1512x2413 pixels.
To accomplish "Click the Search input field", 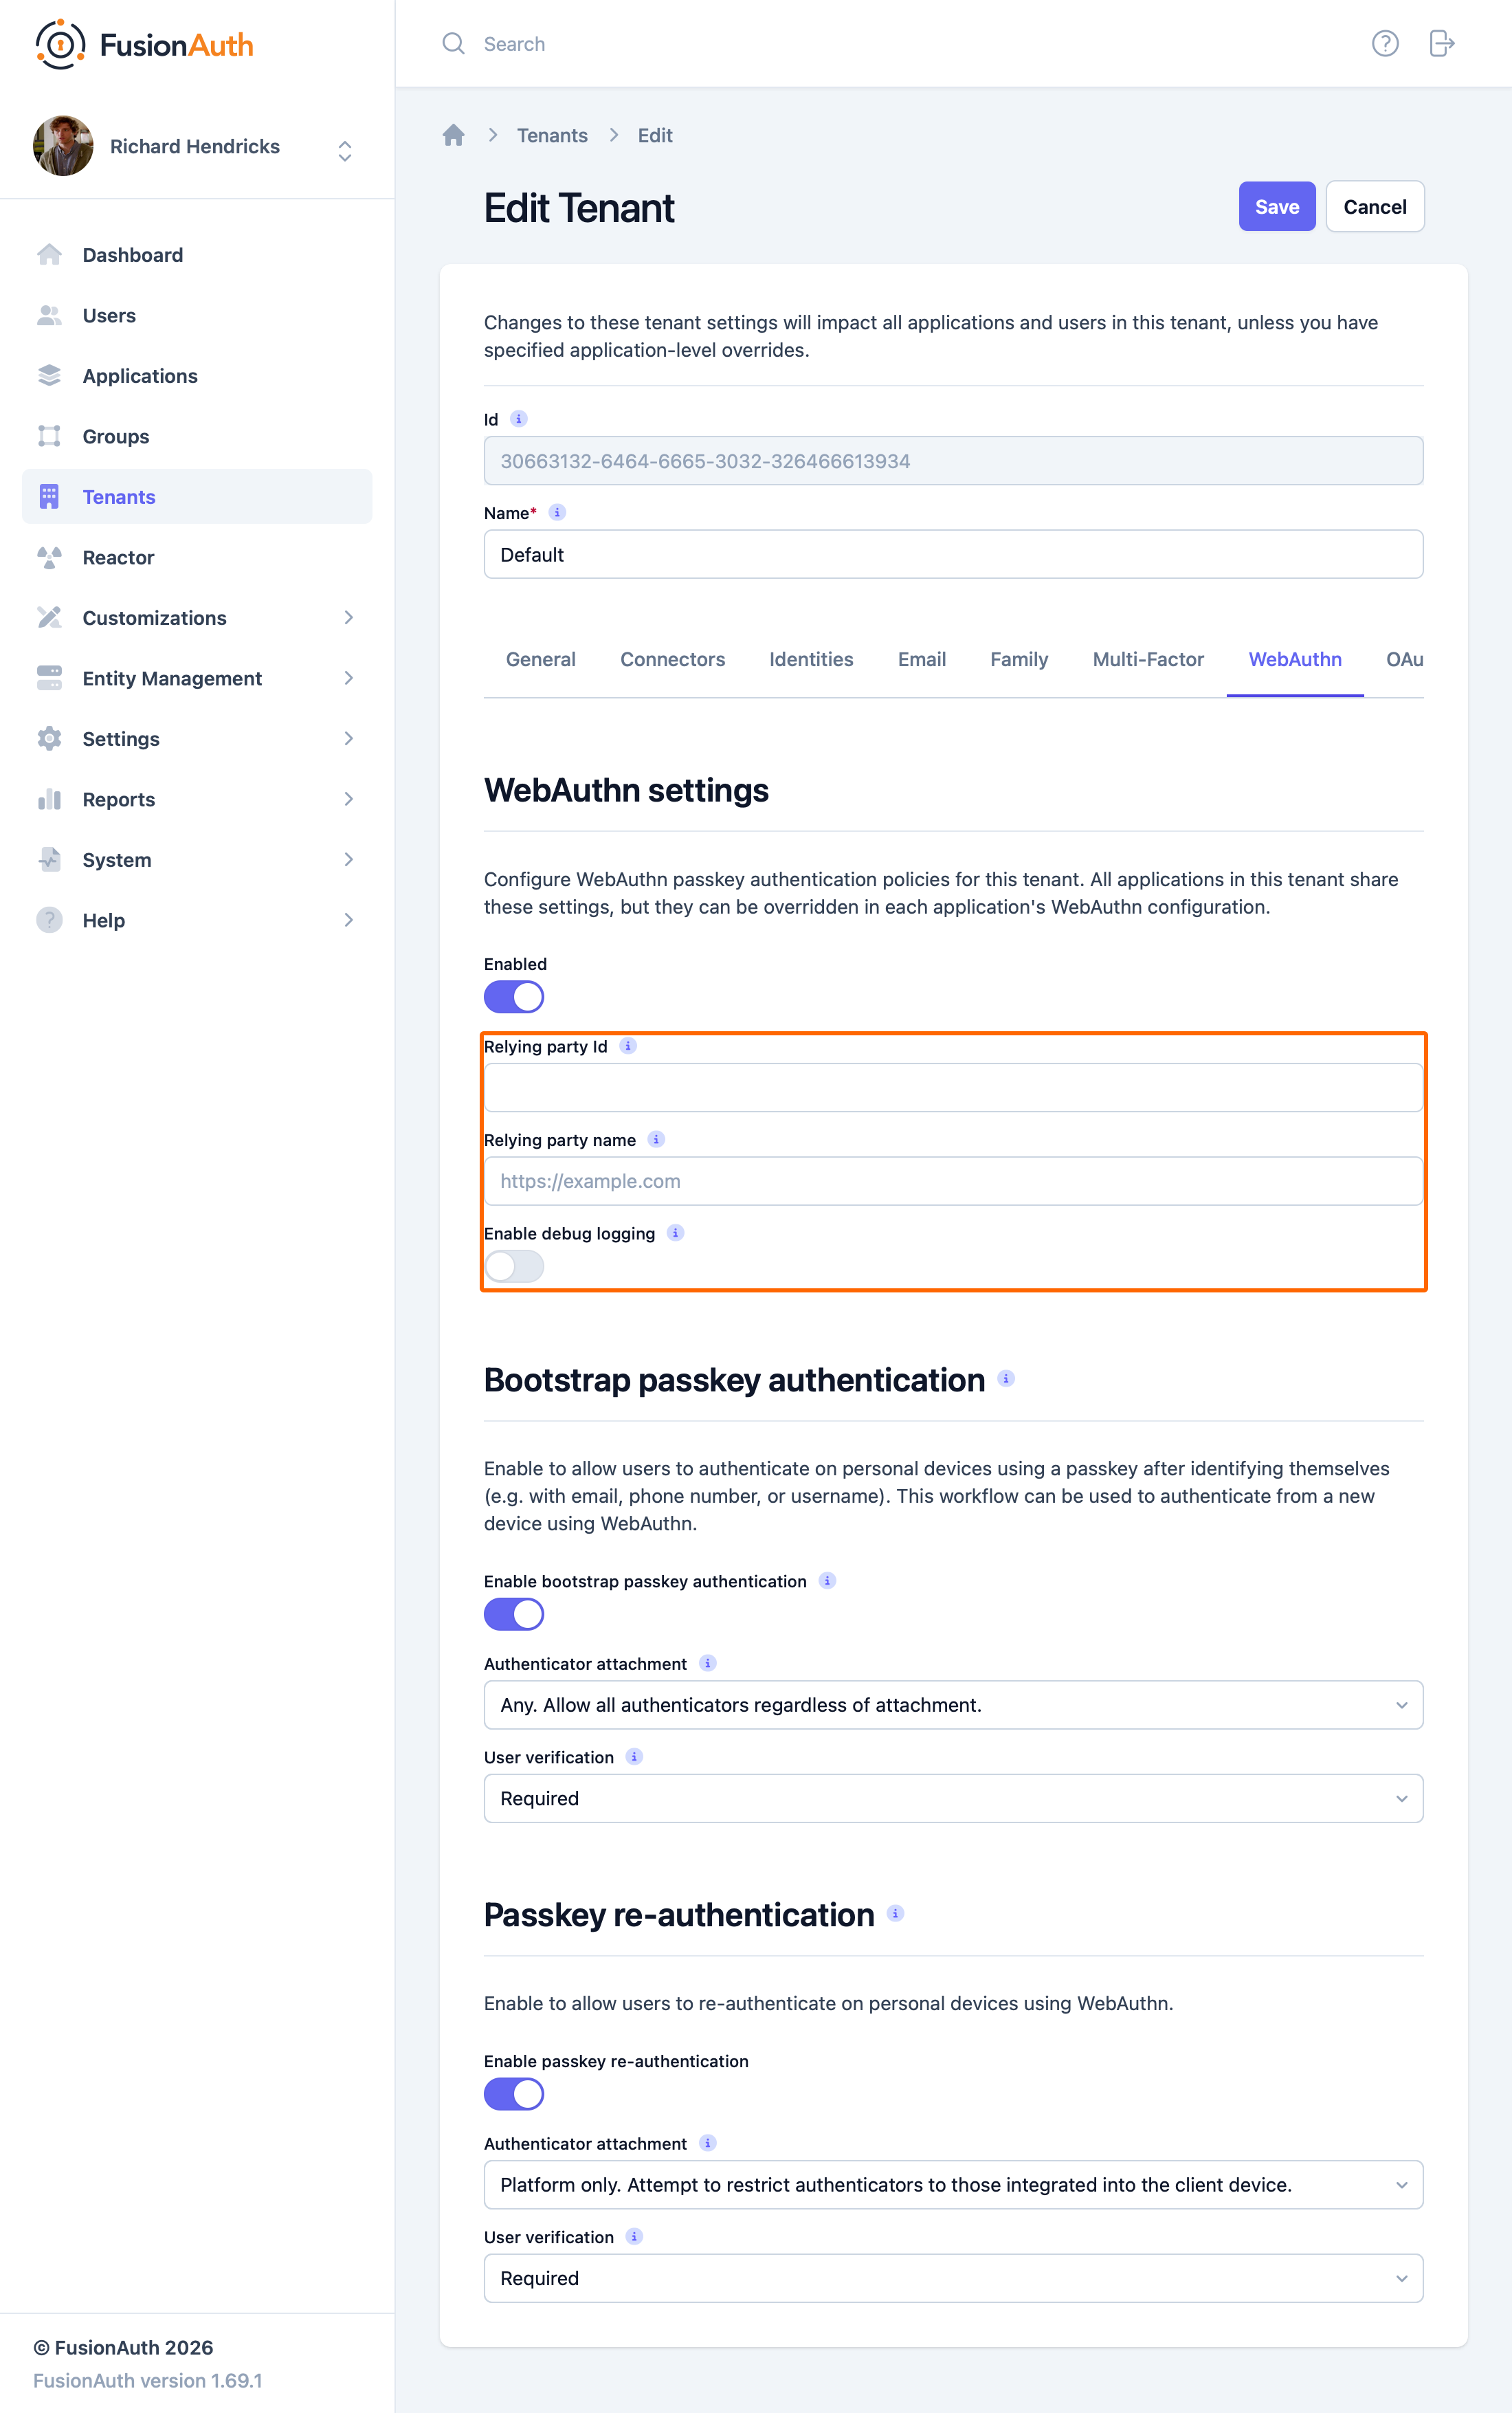I will 900,43.
